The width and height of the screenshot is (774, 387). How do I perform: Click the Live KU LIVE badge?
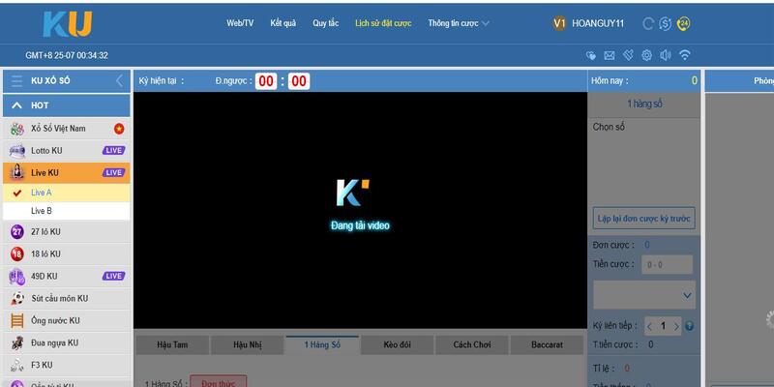click(x=113, y=173)
